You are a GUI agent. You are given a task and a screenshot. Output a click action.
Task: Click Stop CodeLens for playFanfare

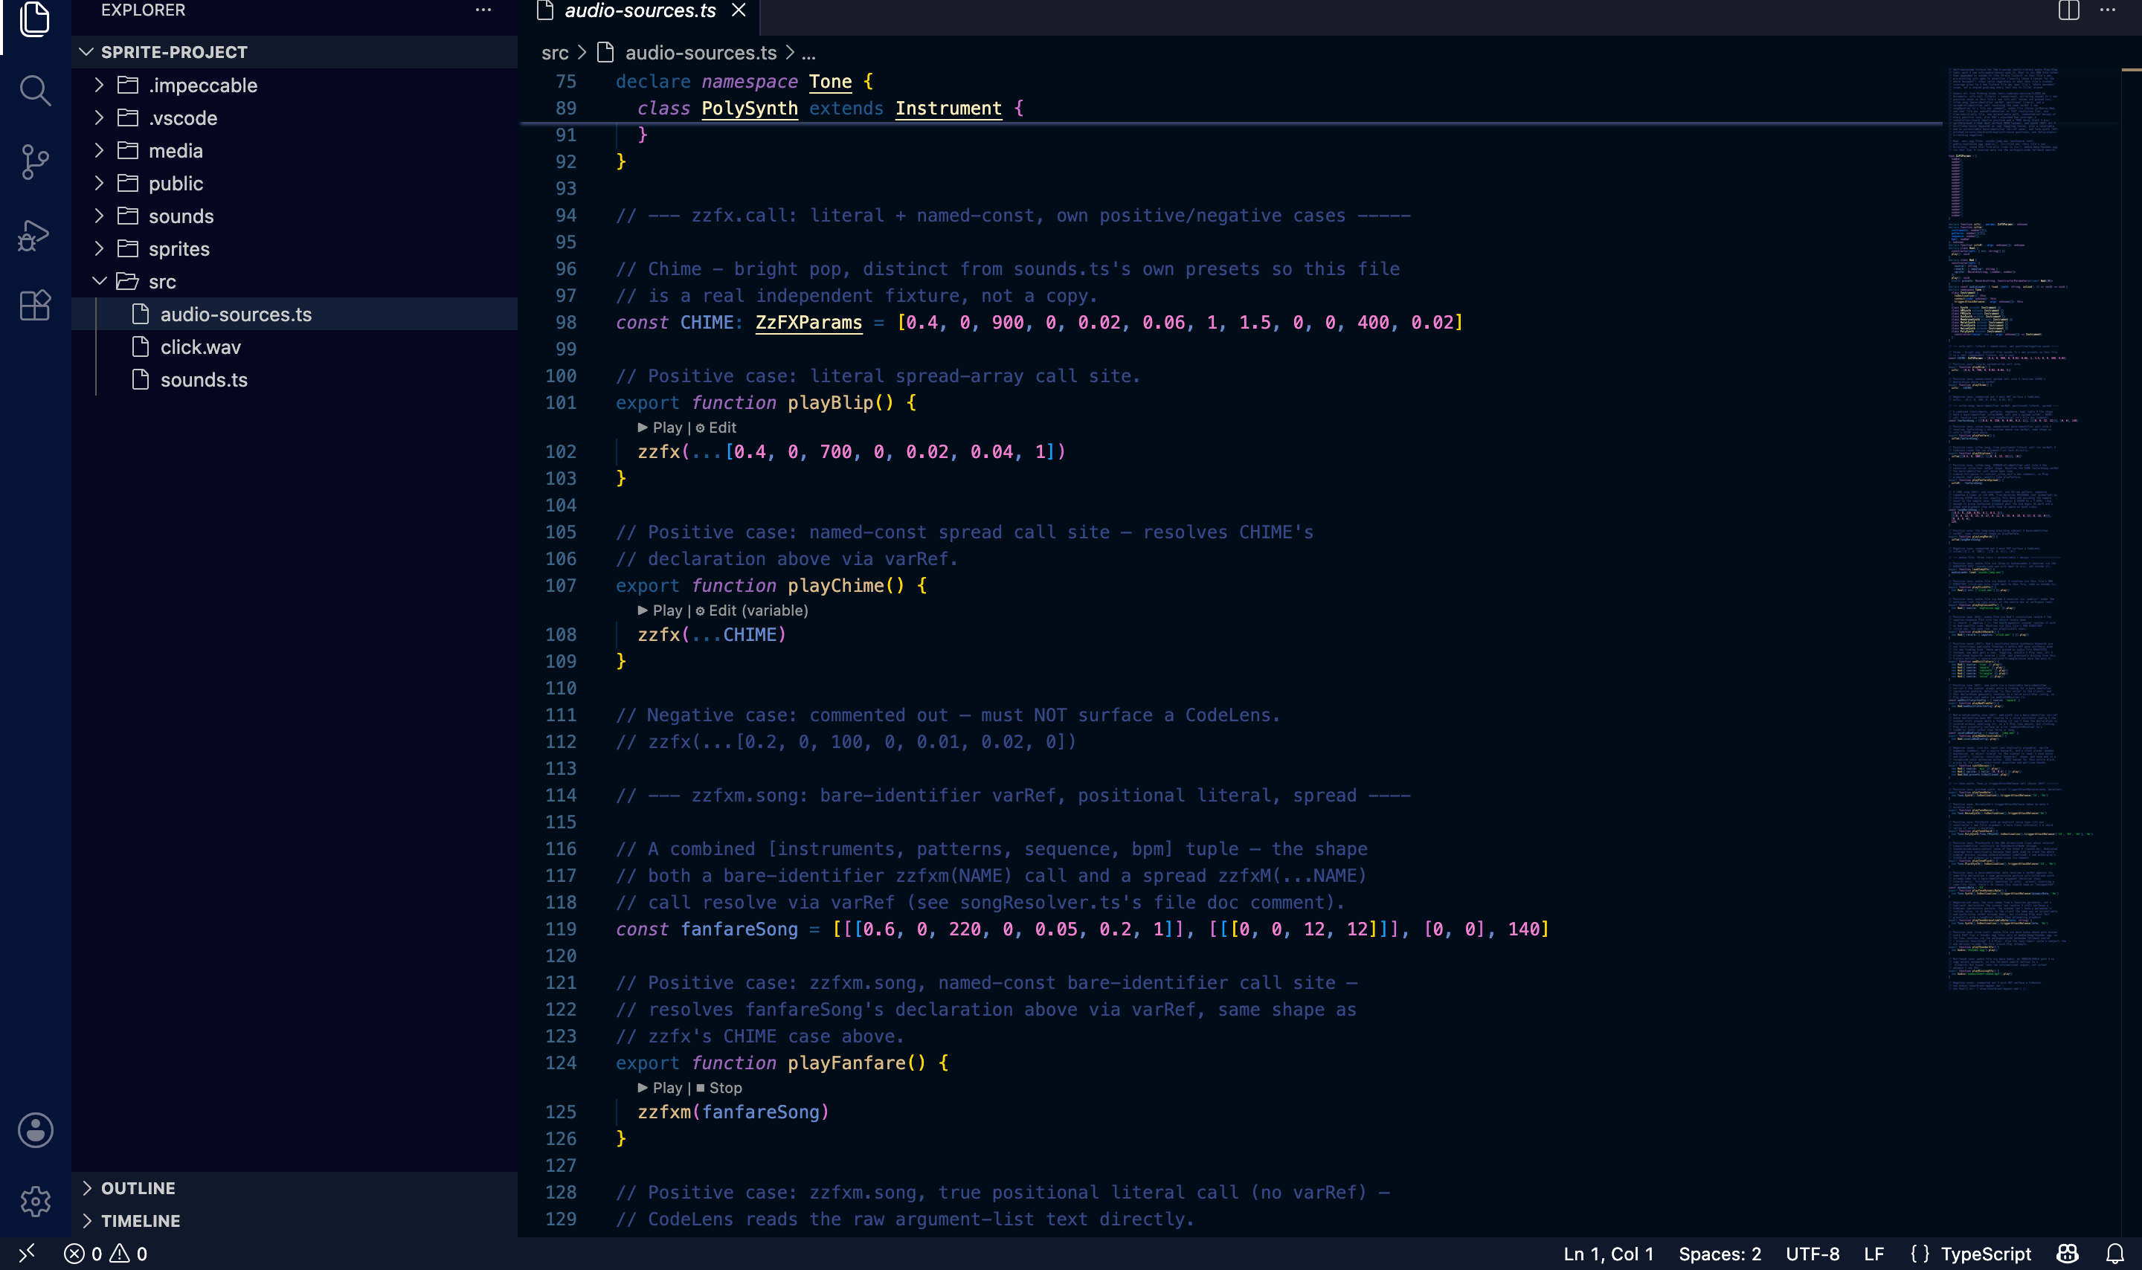(x=719, y=1088)
